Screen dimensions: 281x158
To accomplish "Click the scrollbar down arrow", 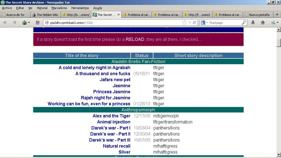I will 279,154.
